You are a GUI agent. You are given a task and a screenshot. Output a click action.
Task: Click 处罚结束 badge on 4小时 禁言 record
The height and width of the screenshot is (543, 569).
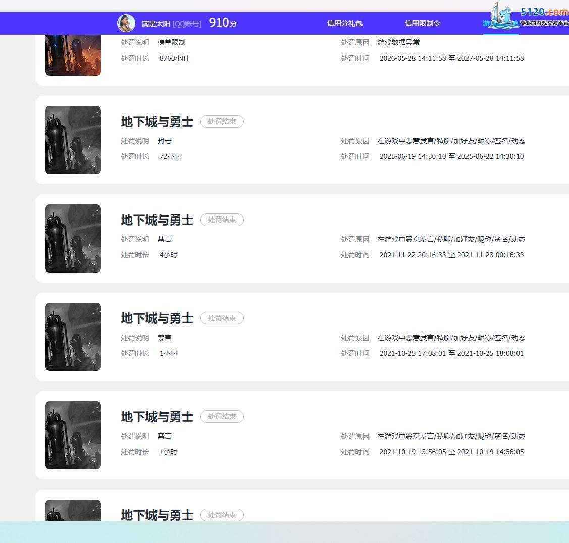pyautogui.click(x=222, y=220)
